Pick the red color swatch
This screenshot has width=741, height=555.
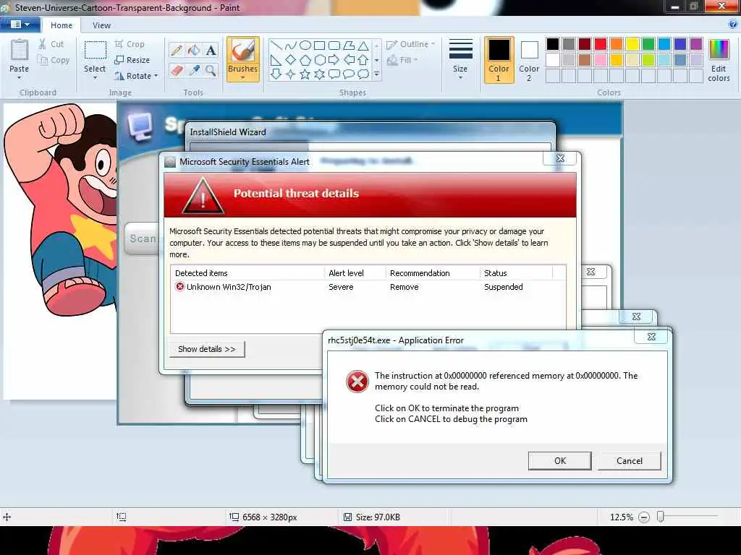coord(601,44)
